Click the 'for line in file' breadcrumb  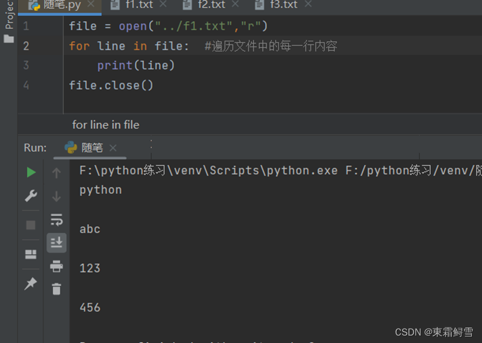coord(106,125)
